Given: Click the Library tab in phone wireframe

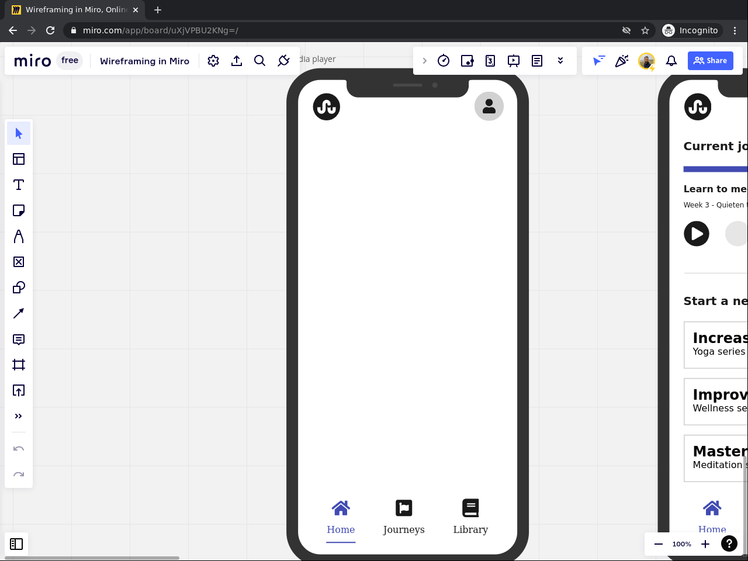Looking at the screenshot, I should [x=470, y=517].
